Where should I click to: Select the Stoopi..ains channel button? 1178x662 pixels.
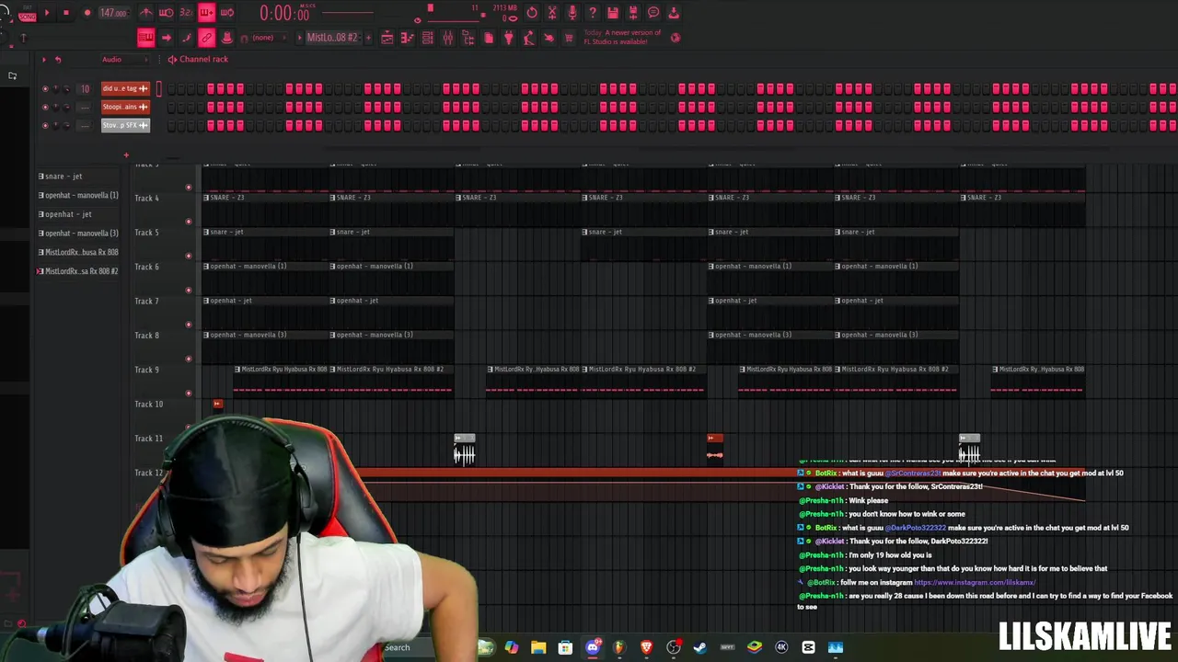[x=125, y=107]
